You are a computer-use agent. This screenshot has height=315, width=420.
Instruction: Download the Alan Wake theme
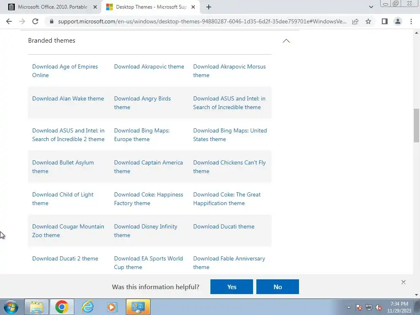(x=68, y=98)
